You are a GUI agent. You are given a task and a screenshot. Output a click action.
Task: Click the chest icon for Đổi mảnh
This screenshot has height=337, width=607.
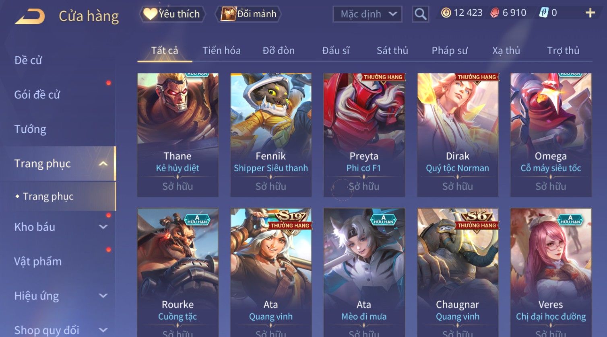pyautogui.click(x=228, y=14)
